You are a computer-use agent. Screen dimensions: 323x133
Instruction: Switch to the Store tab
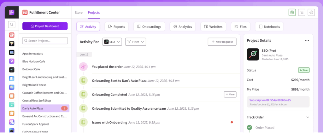coord(79,13)
